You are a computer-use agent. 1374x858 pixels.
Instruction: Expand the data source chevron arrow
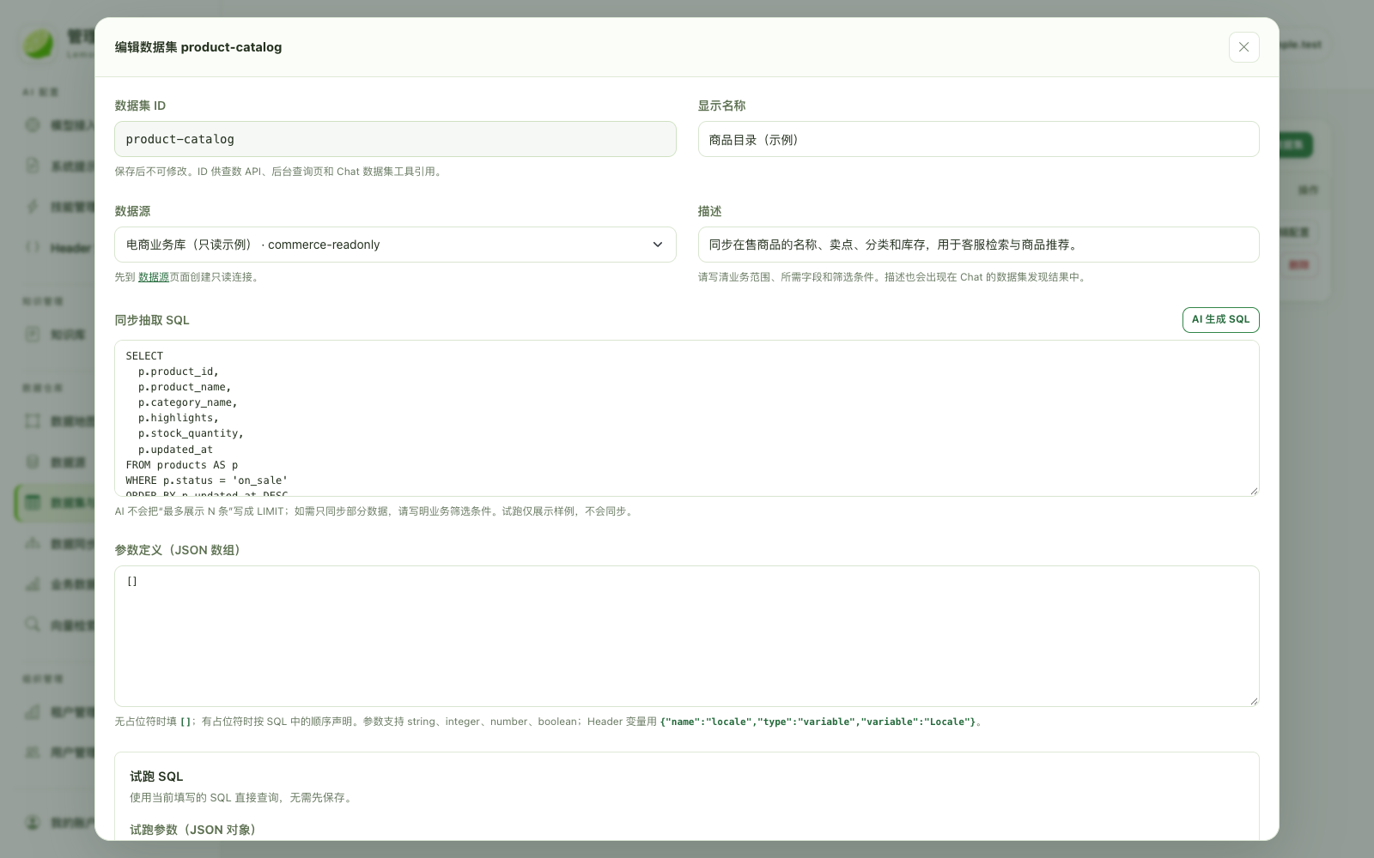pyautogui.click(x=658, y=245)
